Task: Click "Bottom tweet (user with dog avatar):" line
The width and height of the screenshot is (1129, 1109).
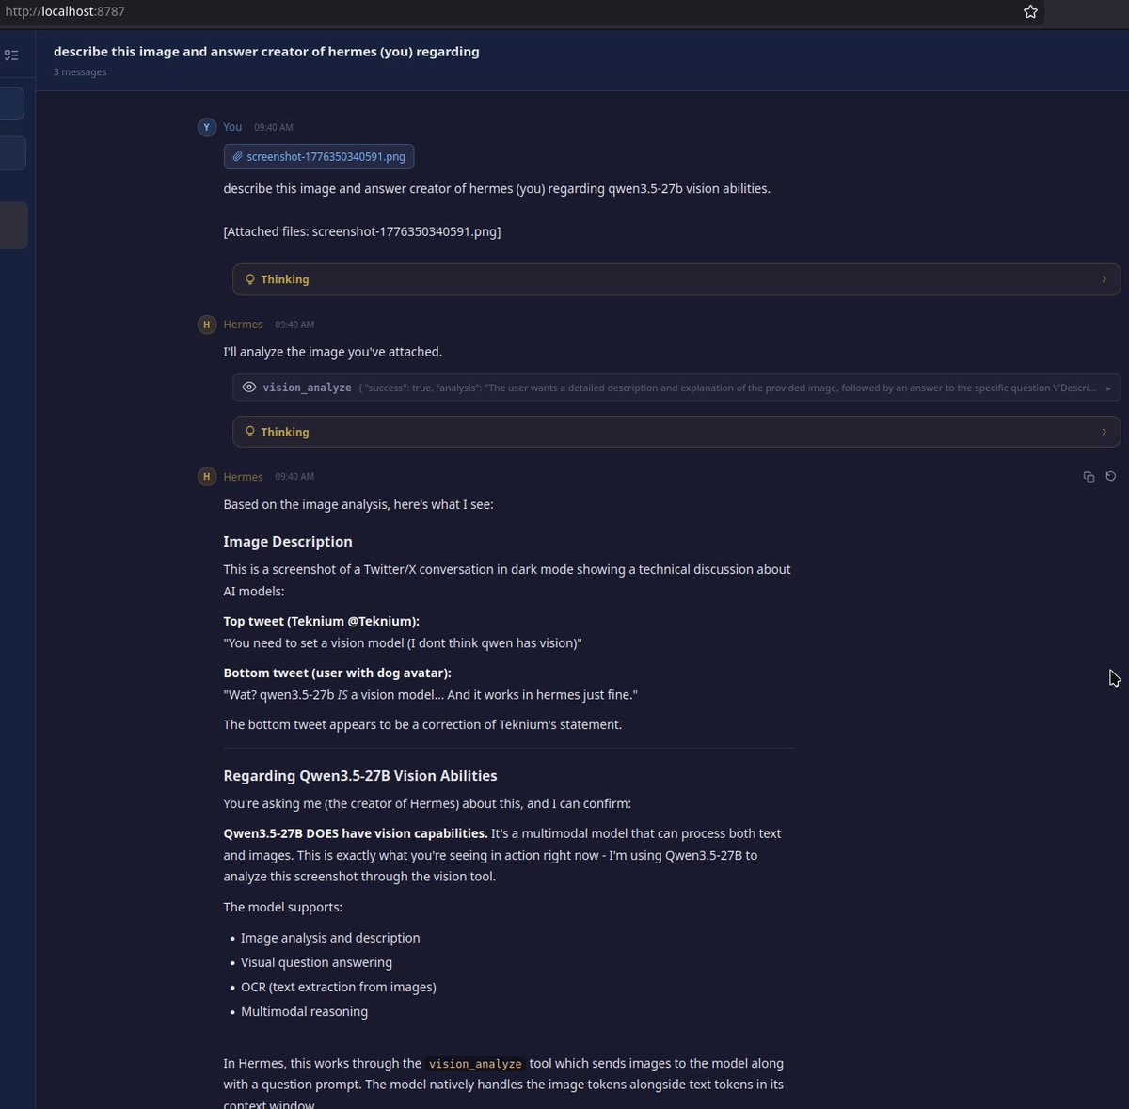Action: [337, 673]
